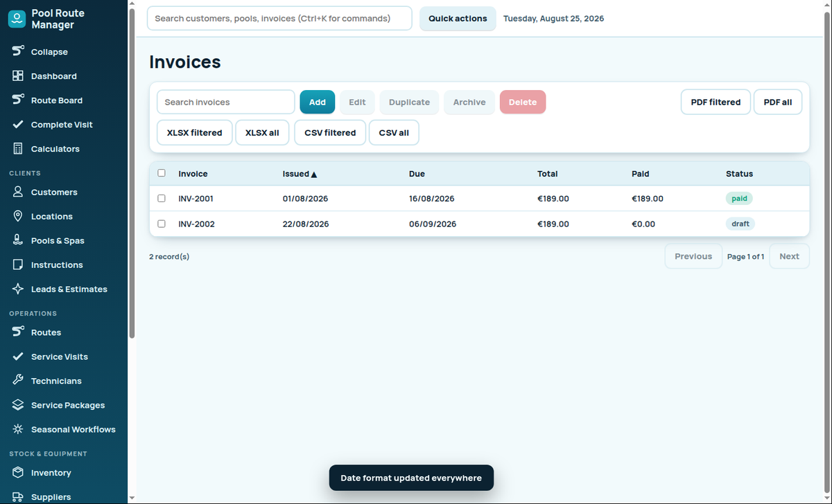The width and height of the screenshot is (832, 504).
Task: Export with PDF filtered button
Action: point(716,102)
